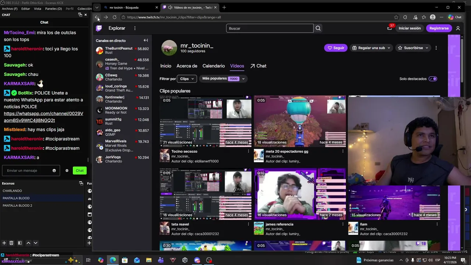Open the browser tab list dropdown
The width and height of the screenshot is (471, 265).
97,7
